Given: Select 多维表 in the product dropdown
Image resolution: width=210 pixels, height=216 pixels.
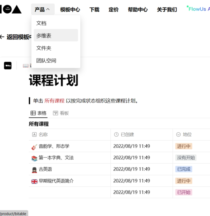Looking at the screenshot, I should click(x=56, y=35).
